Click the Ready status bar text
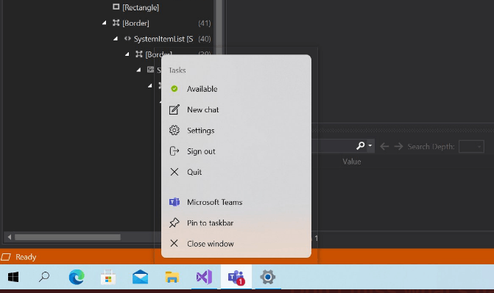Image resolution: width=494 pixels, height=293 pixels. (x=26, y=257)
